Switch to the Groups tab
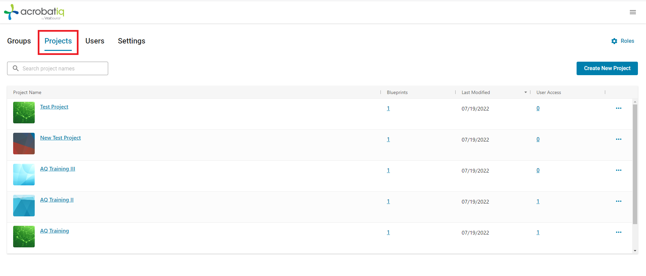Viewport: 646px width, 276px height. point(19,41)
